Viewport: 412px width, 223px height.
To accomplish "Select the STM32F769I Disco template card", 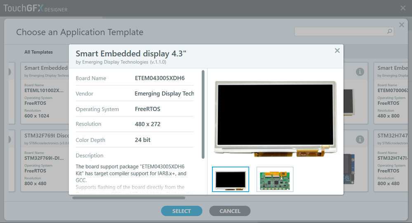I will 45,160.
